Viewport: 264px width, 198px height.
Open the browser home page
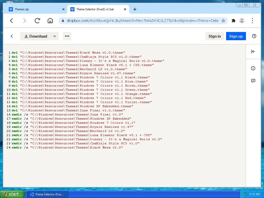[x=50, y=21]
